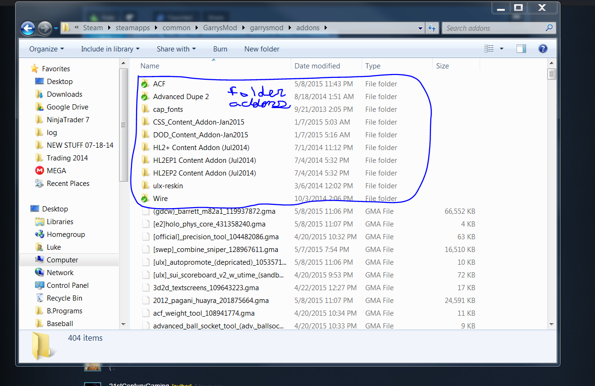Select file icon of 3d2d_textscreens gma
595x386 pixels.
[145, 288]
